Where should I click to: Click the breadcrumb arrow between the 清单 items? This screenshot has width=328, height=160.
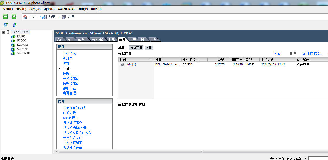pos(60,17)
